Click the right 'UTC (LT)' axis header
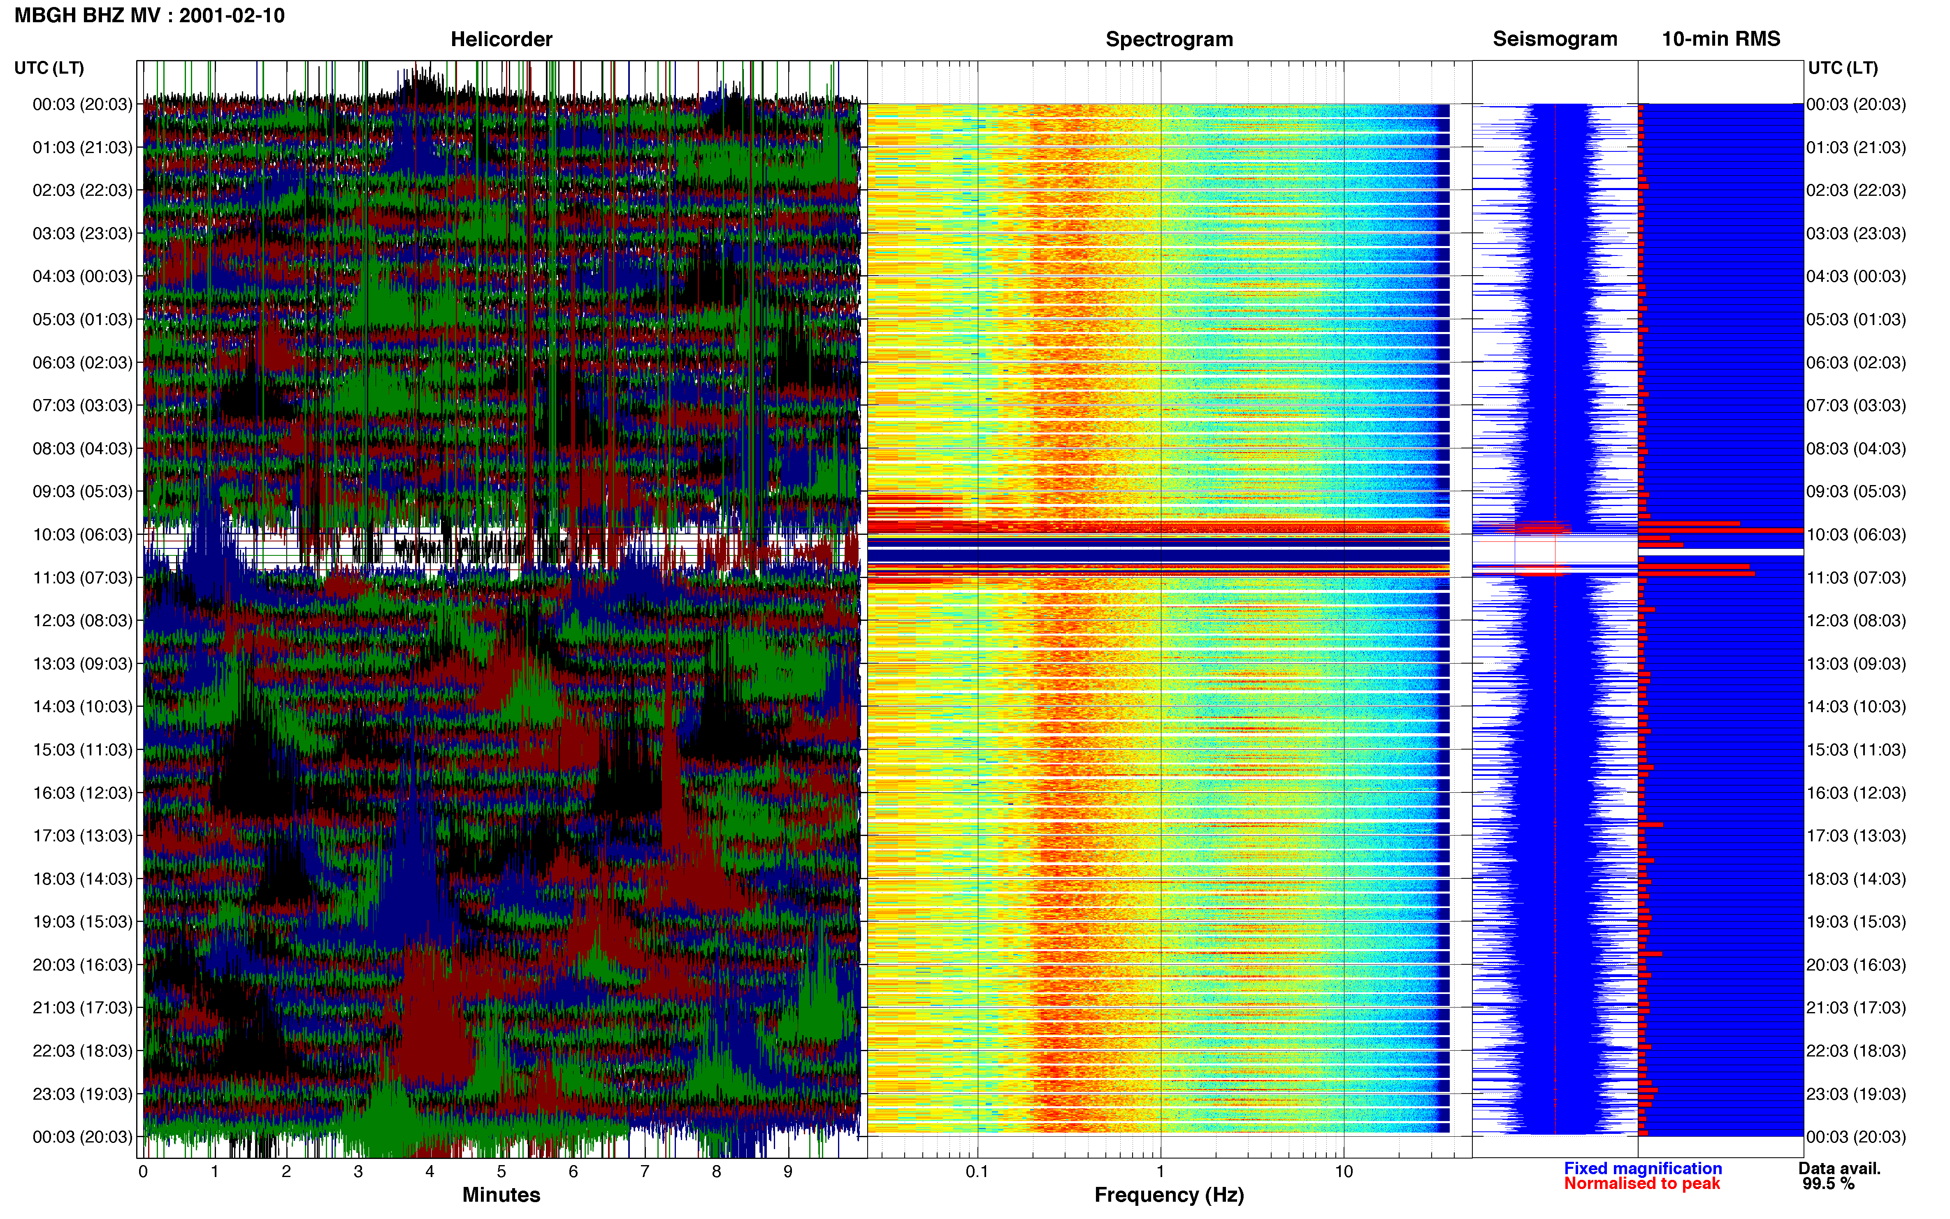This screenshot has height=1219, width=1950. 1843,68
